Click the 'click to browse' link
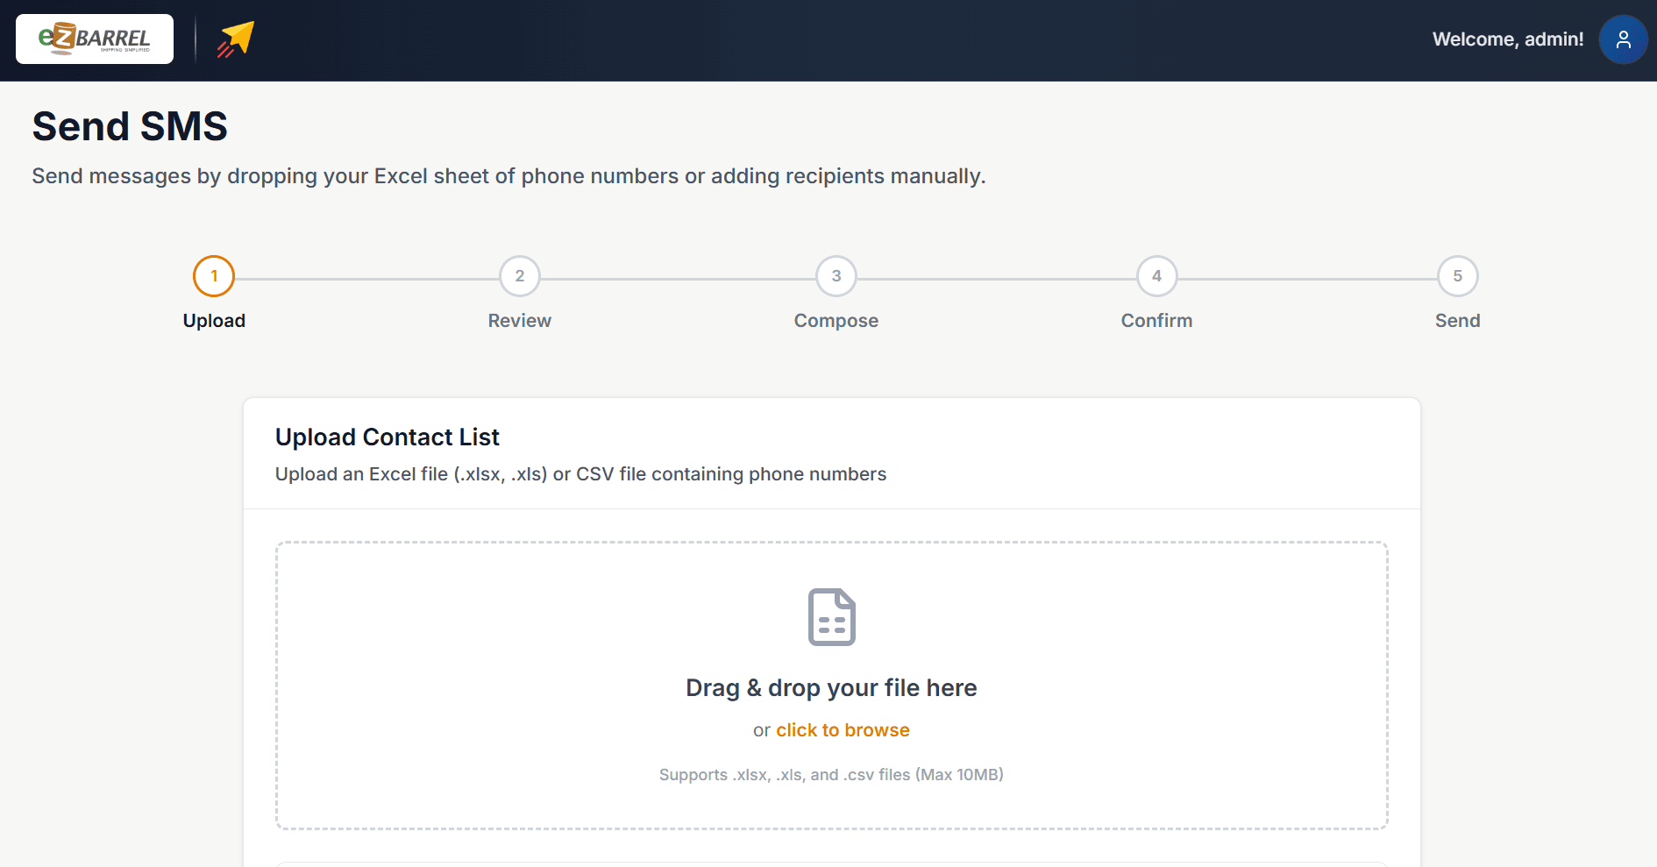Screen dimensions: 1657x867 [843, 730]
